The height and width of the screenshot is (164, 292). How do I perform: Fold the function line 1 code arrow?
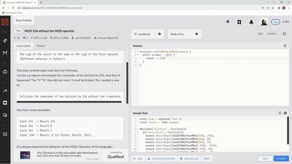(x=138, y=51)
